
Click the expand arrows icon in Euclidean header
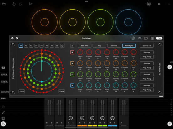tap(17, 38)
